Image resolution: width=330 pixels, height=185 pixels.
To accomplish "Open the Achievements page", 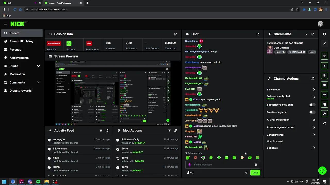I will (22, 58).
